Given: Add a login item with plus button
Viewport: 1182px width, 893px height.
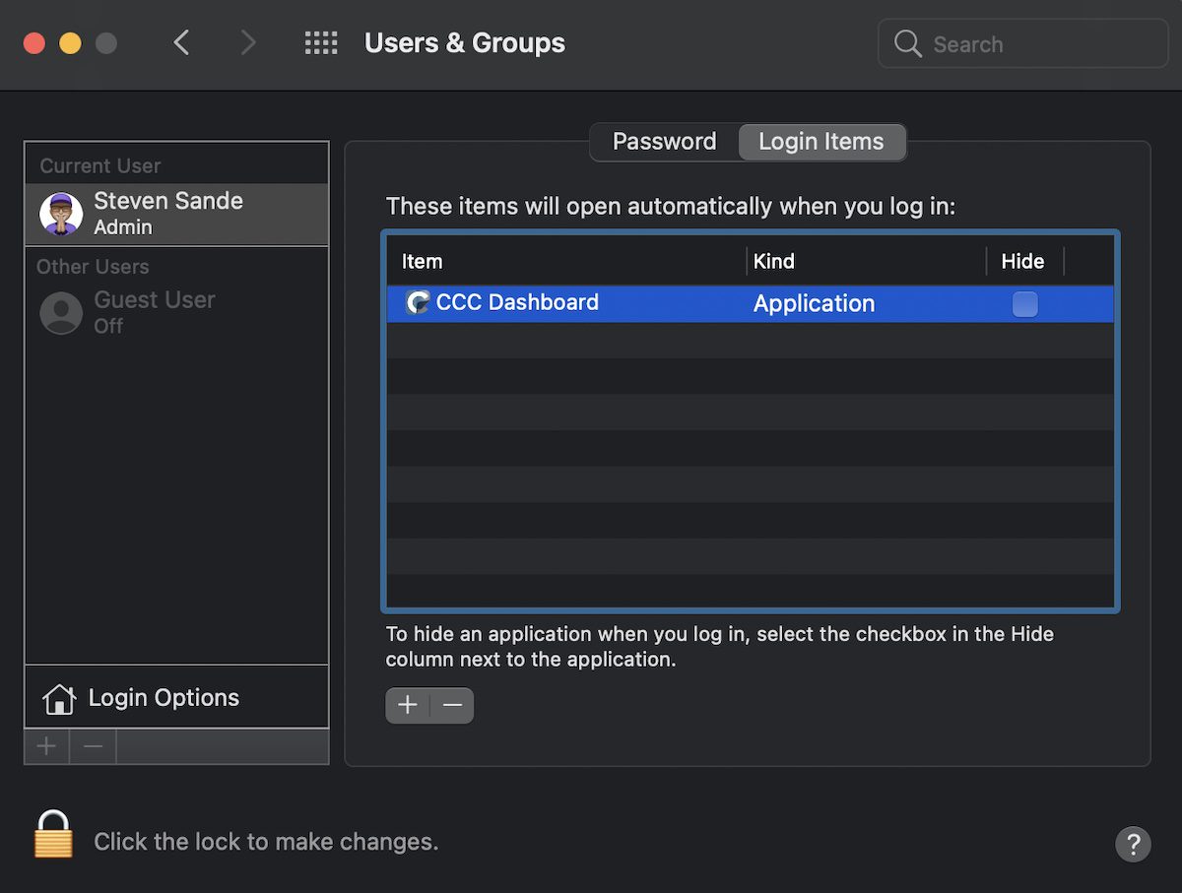Looking at the screenshot, I should coord(408,705).
